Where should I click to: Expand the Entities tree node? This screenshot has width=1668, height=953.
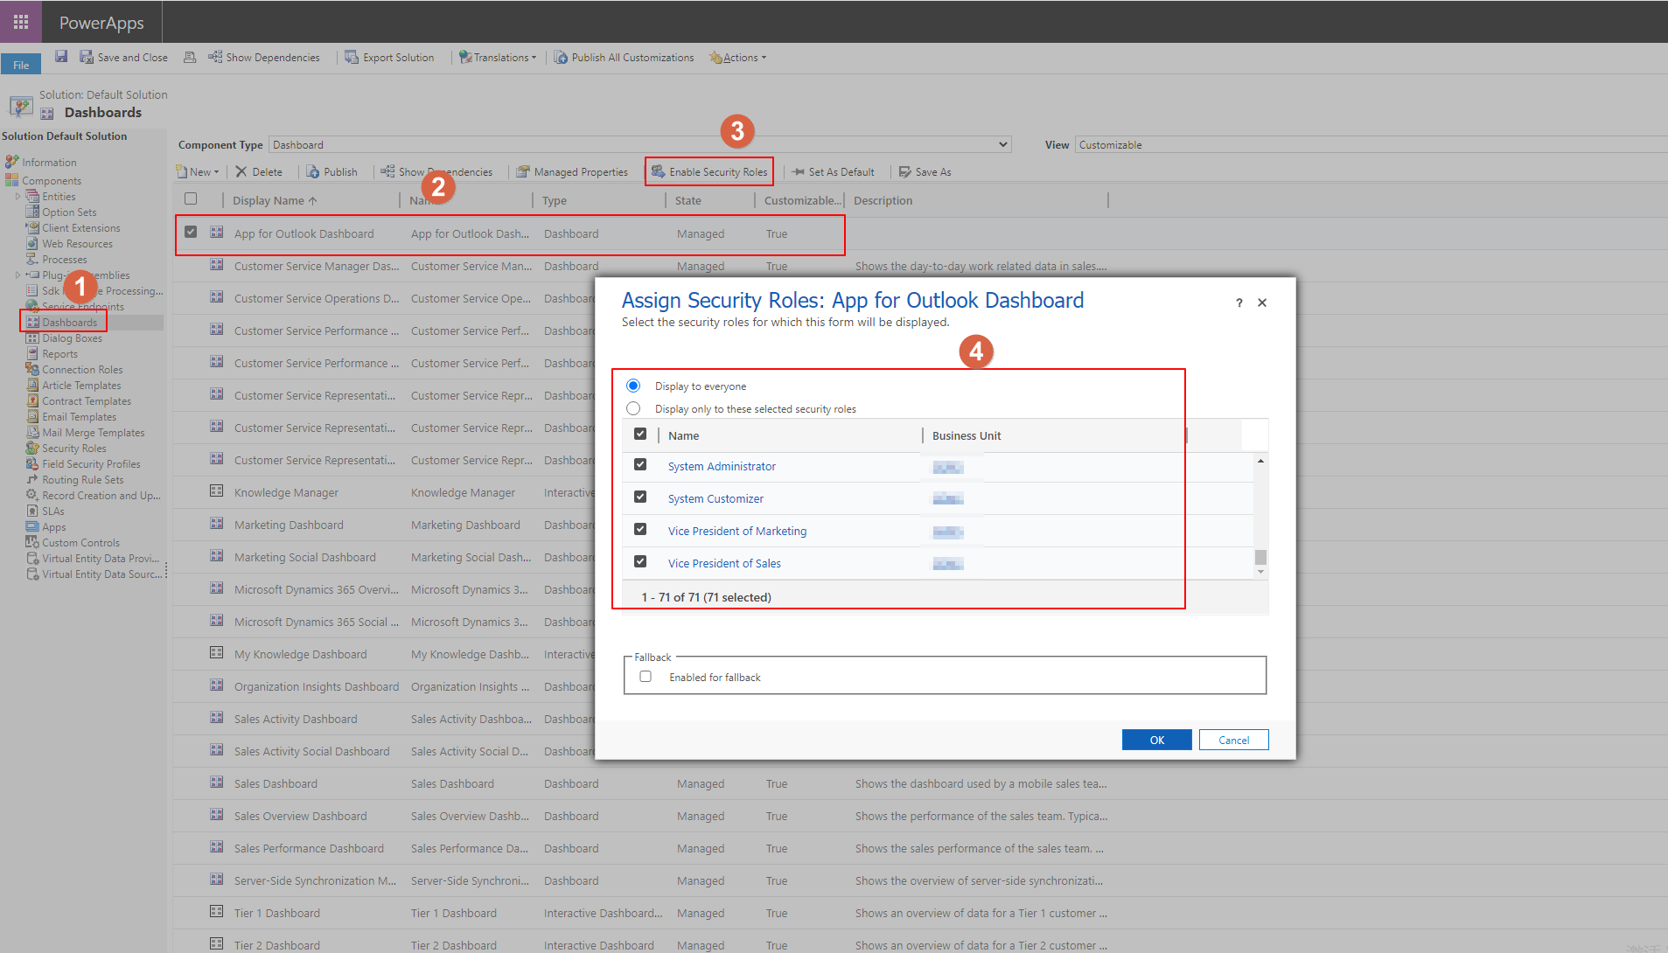point(17,197)
